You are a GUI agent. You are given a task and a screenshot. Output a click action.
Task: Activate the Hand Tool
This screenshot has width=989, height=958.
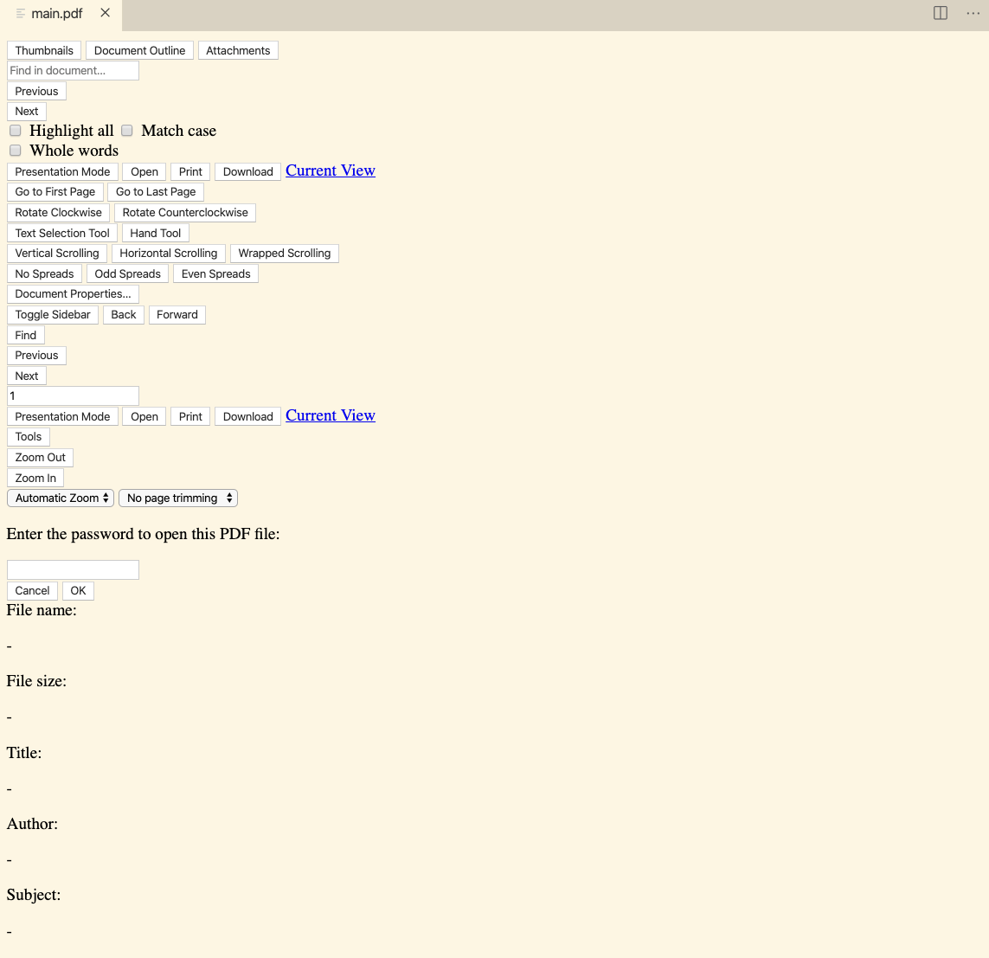[155, 233]
